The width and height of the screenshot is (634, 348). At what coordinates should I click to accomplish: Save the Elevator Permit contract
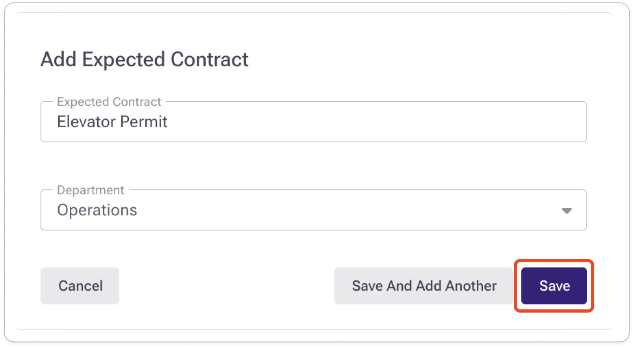pos(554,286)
